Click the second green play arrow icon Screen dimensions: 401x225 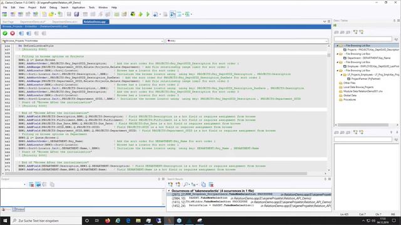coord(148,14)
